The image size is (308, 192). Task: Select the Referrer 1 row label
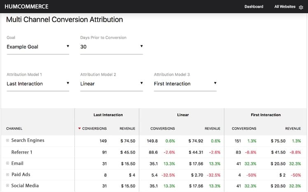point(22,152)
